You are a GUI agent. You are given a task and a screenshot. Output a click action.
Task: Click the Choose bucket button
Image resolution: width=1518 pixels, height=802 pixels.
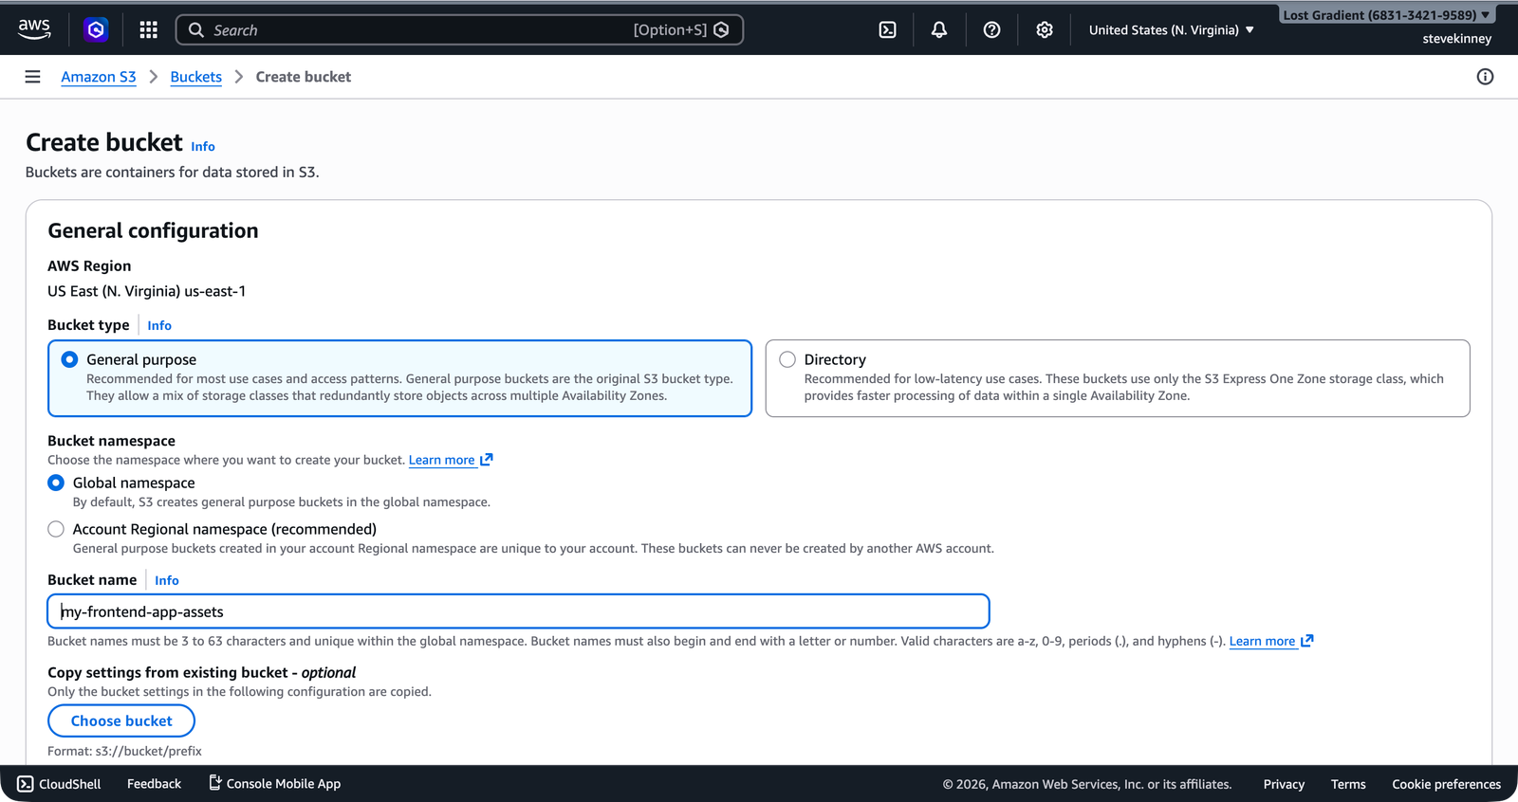pyautogui.click(x=121, y=720)
